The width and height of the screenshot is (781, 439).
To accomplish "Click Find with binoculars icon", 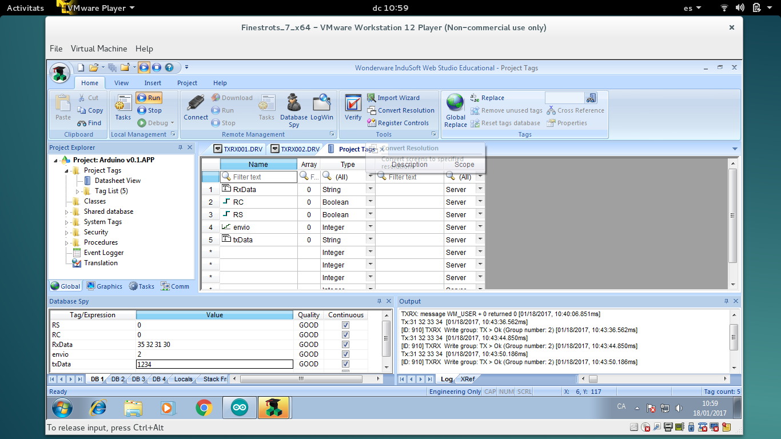I will 90,123.
